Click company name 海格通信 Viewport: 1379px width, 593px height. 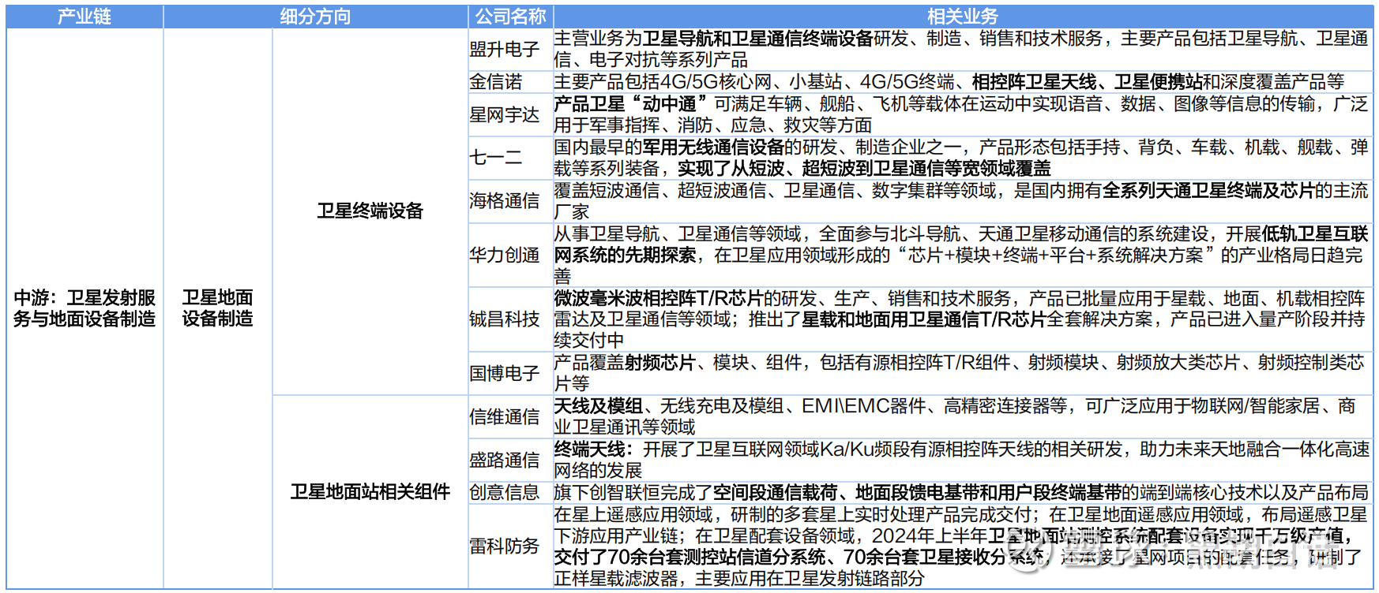pos(505,201)
